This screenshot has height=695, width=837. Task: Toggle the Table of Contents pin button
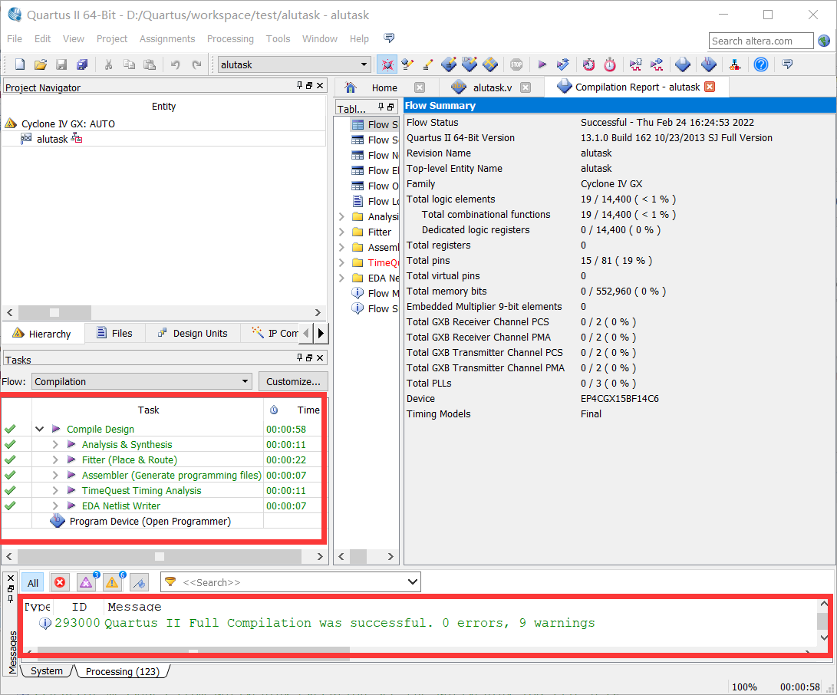[381, 107]
